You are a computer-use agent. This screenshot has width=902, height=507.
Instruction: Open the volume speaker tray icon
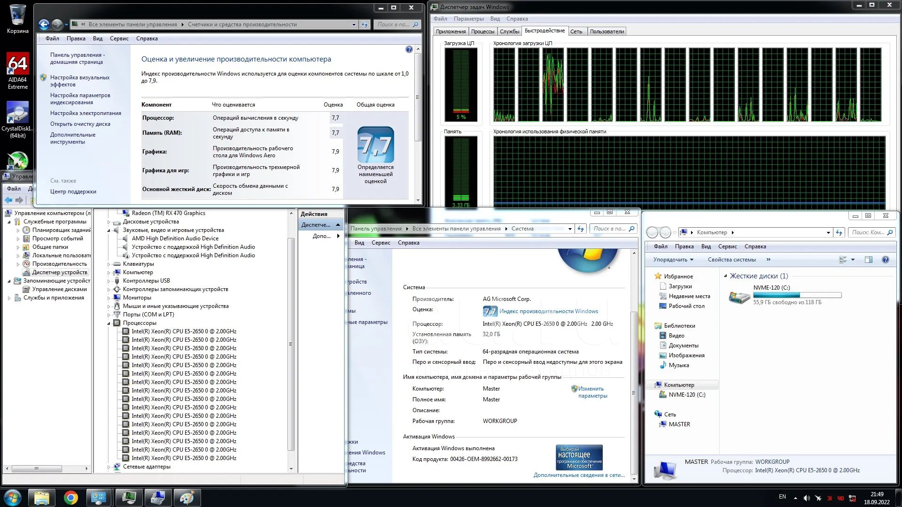pyautogui.click(x=807, y=498)
